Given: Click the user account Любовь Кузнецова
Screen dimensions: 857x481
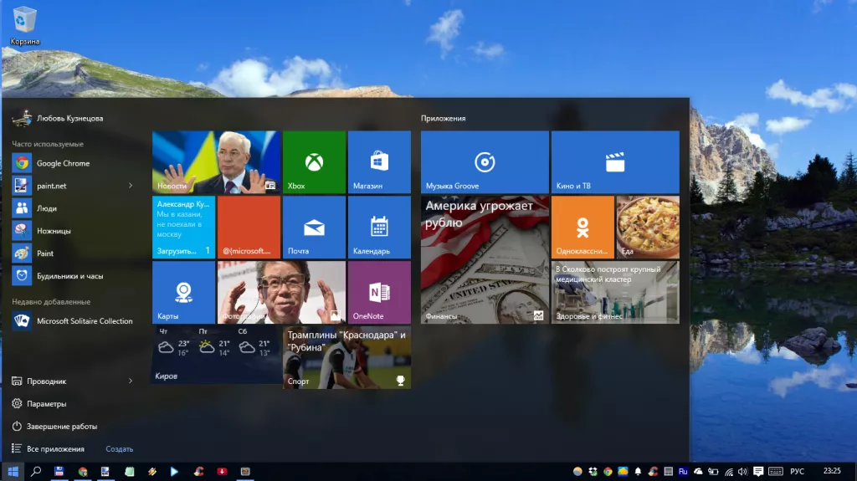Looking at the screenshot, I should 58,118.
